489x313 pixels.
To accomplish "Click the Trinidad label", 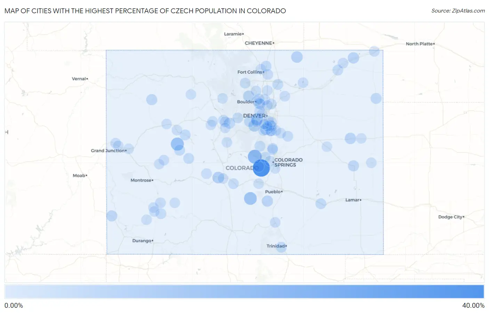I will pyautogui.click(x=276, y=246).
